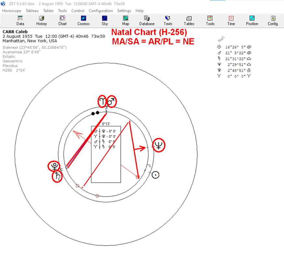284x260 pixels.
Task: Open the Map toolbar icon
Action: 126,21
